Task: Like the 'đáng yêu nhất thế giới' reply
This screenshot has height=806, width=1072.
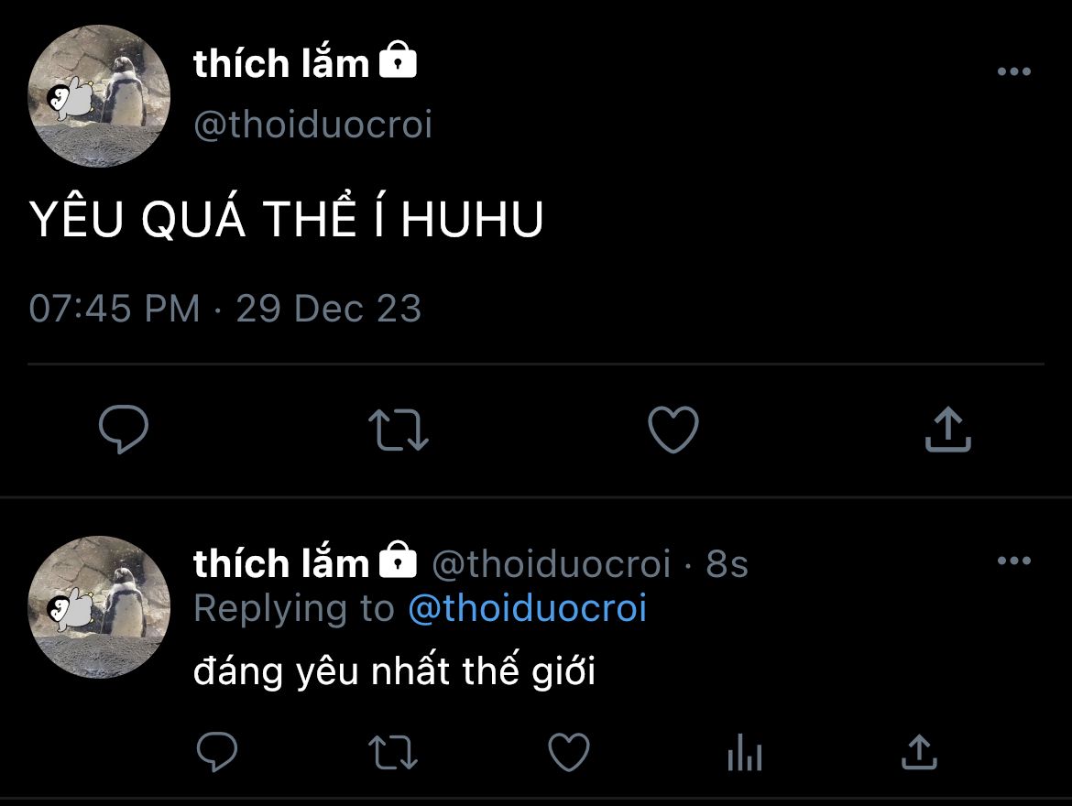Action: tap(569, 752)
